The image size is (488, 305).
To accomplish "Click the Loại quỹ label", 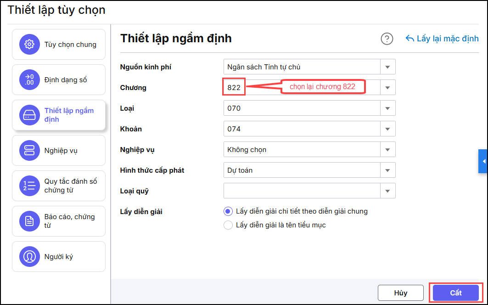I will click(134, 191).
